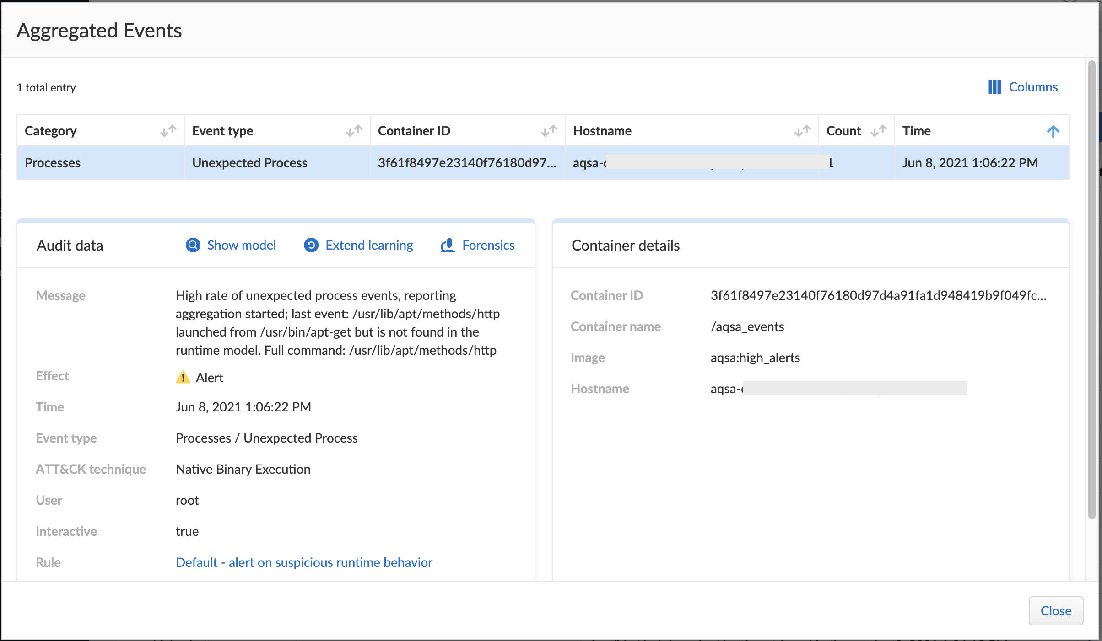Screen dimensions: 1102x641
Task: Click the full Container ID value in details
Action: [x=878, y=295]
